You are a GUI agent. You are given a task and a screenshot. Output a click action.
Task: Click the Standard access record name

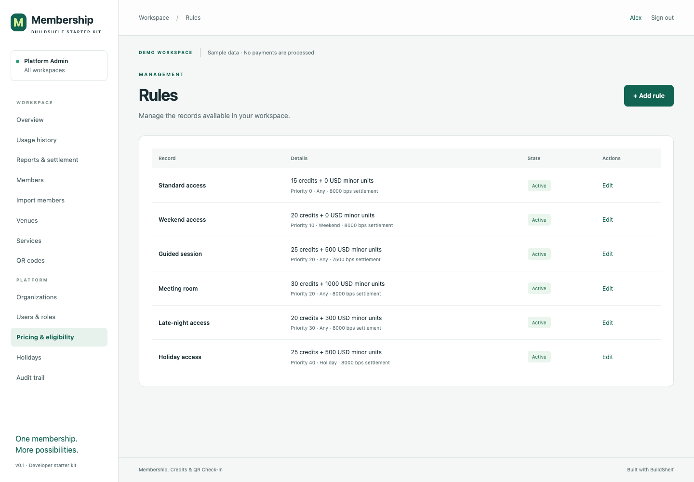[182, 186]
